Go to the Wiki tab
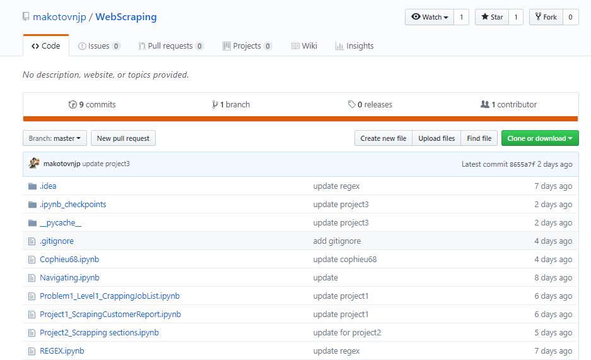 (x=304, y=45)
